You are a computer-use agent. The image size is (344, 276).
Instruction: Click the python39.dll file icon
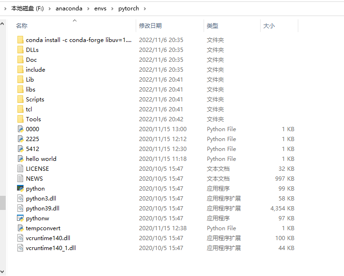click(20, 209)
